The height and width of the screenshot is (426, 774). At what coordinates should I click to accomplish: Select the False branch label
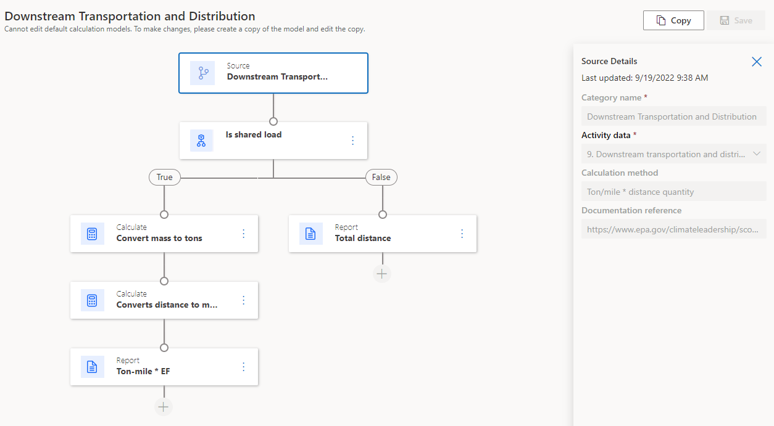point(381,177)
